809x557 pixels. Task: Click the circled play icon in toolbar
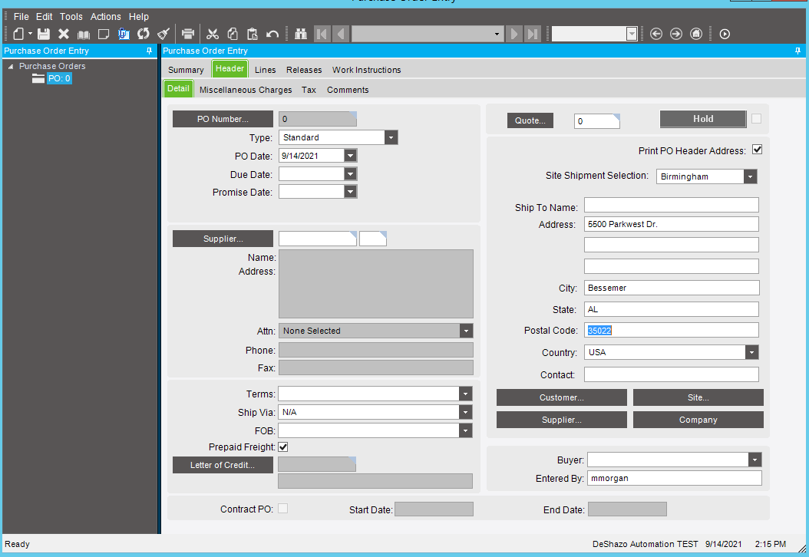click(725, 34)
